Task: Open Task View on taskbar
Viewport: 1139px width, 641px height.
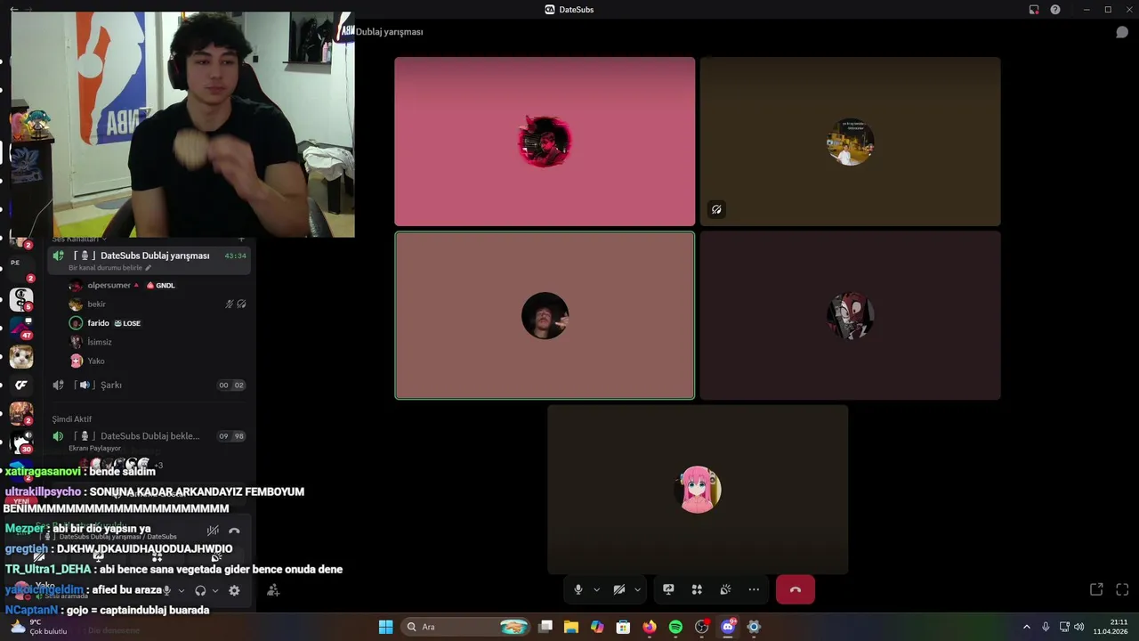Action: [x=545, y=627]
